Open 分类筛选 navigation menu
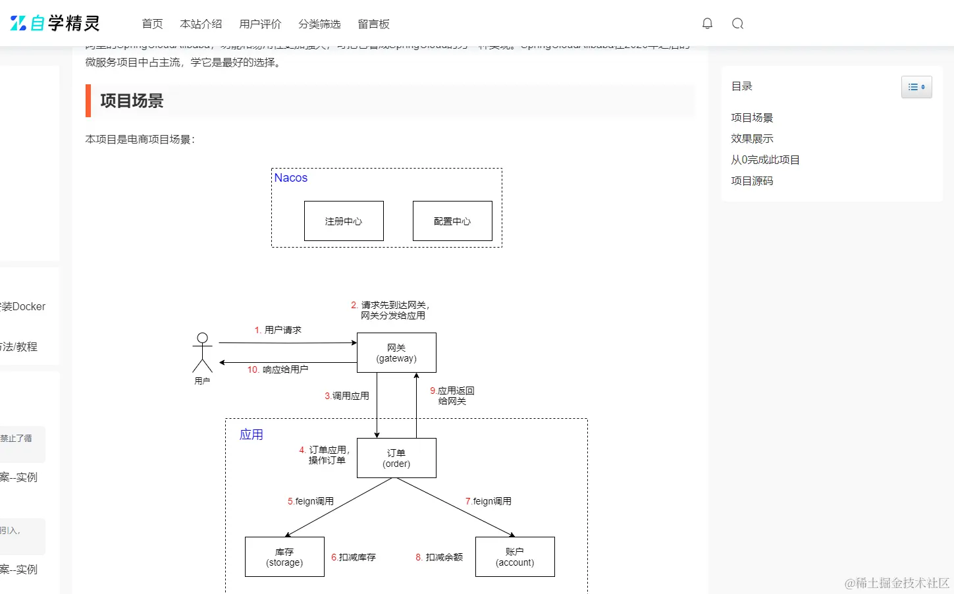The width and height of the screenshot is (954, 594). [319, 24]
